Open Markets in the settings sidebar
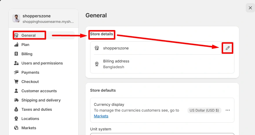This screenshot has width=255, height=135. (29, 128)
